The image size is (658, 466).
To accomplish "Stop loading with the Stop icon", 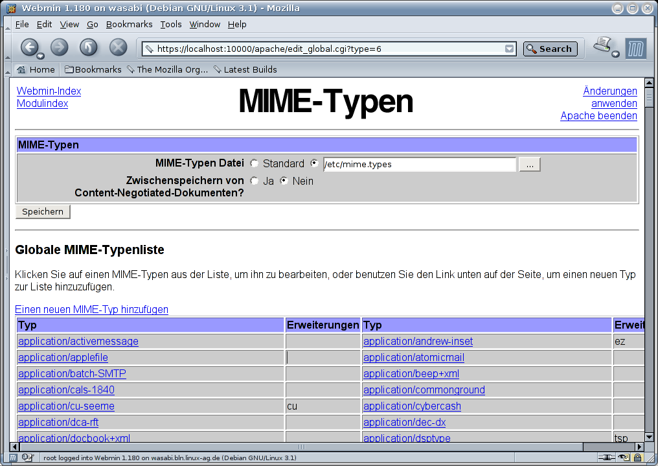I will [x=118, y=47].
